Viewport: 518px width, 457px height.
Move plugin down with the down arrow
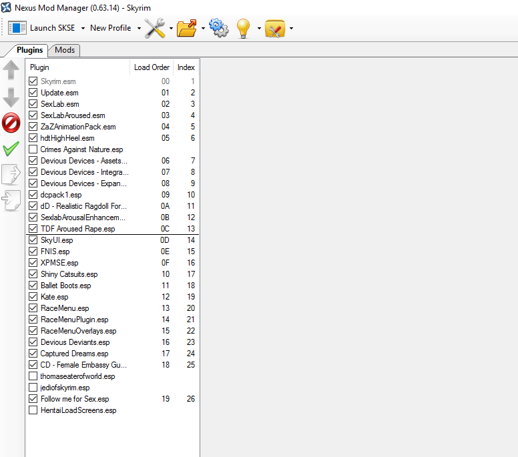[11, 97]
